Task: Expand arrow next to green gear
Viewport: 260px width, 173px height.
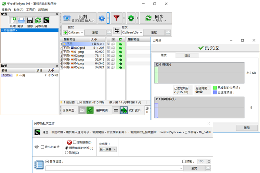Action: [x=137, y=18]
